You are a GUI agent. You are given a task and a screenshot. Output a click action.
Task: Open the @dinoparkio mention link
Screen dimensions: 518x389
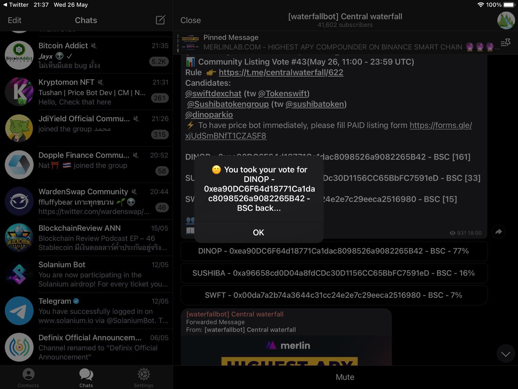(209, 115)
